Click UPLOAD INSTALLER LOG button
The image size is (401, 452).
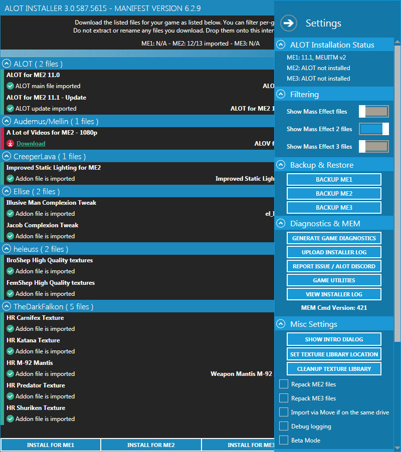[x=334, y=252]
